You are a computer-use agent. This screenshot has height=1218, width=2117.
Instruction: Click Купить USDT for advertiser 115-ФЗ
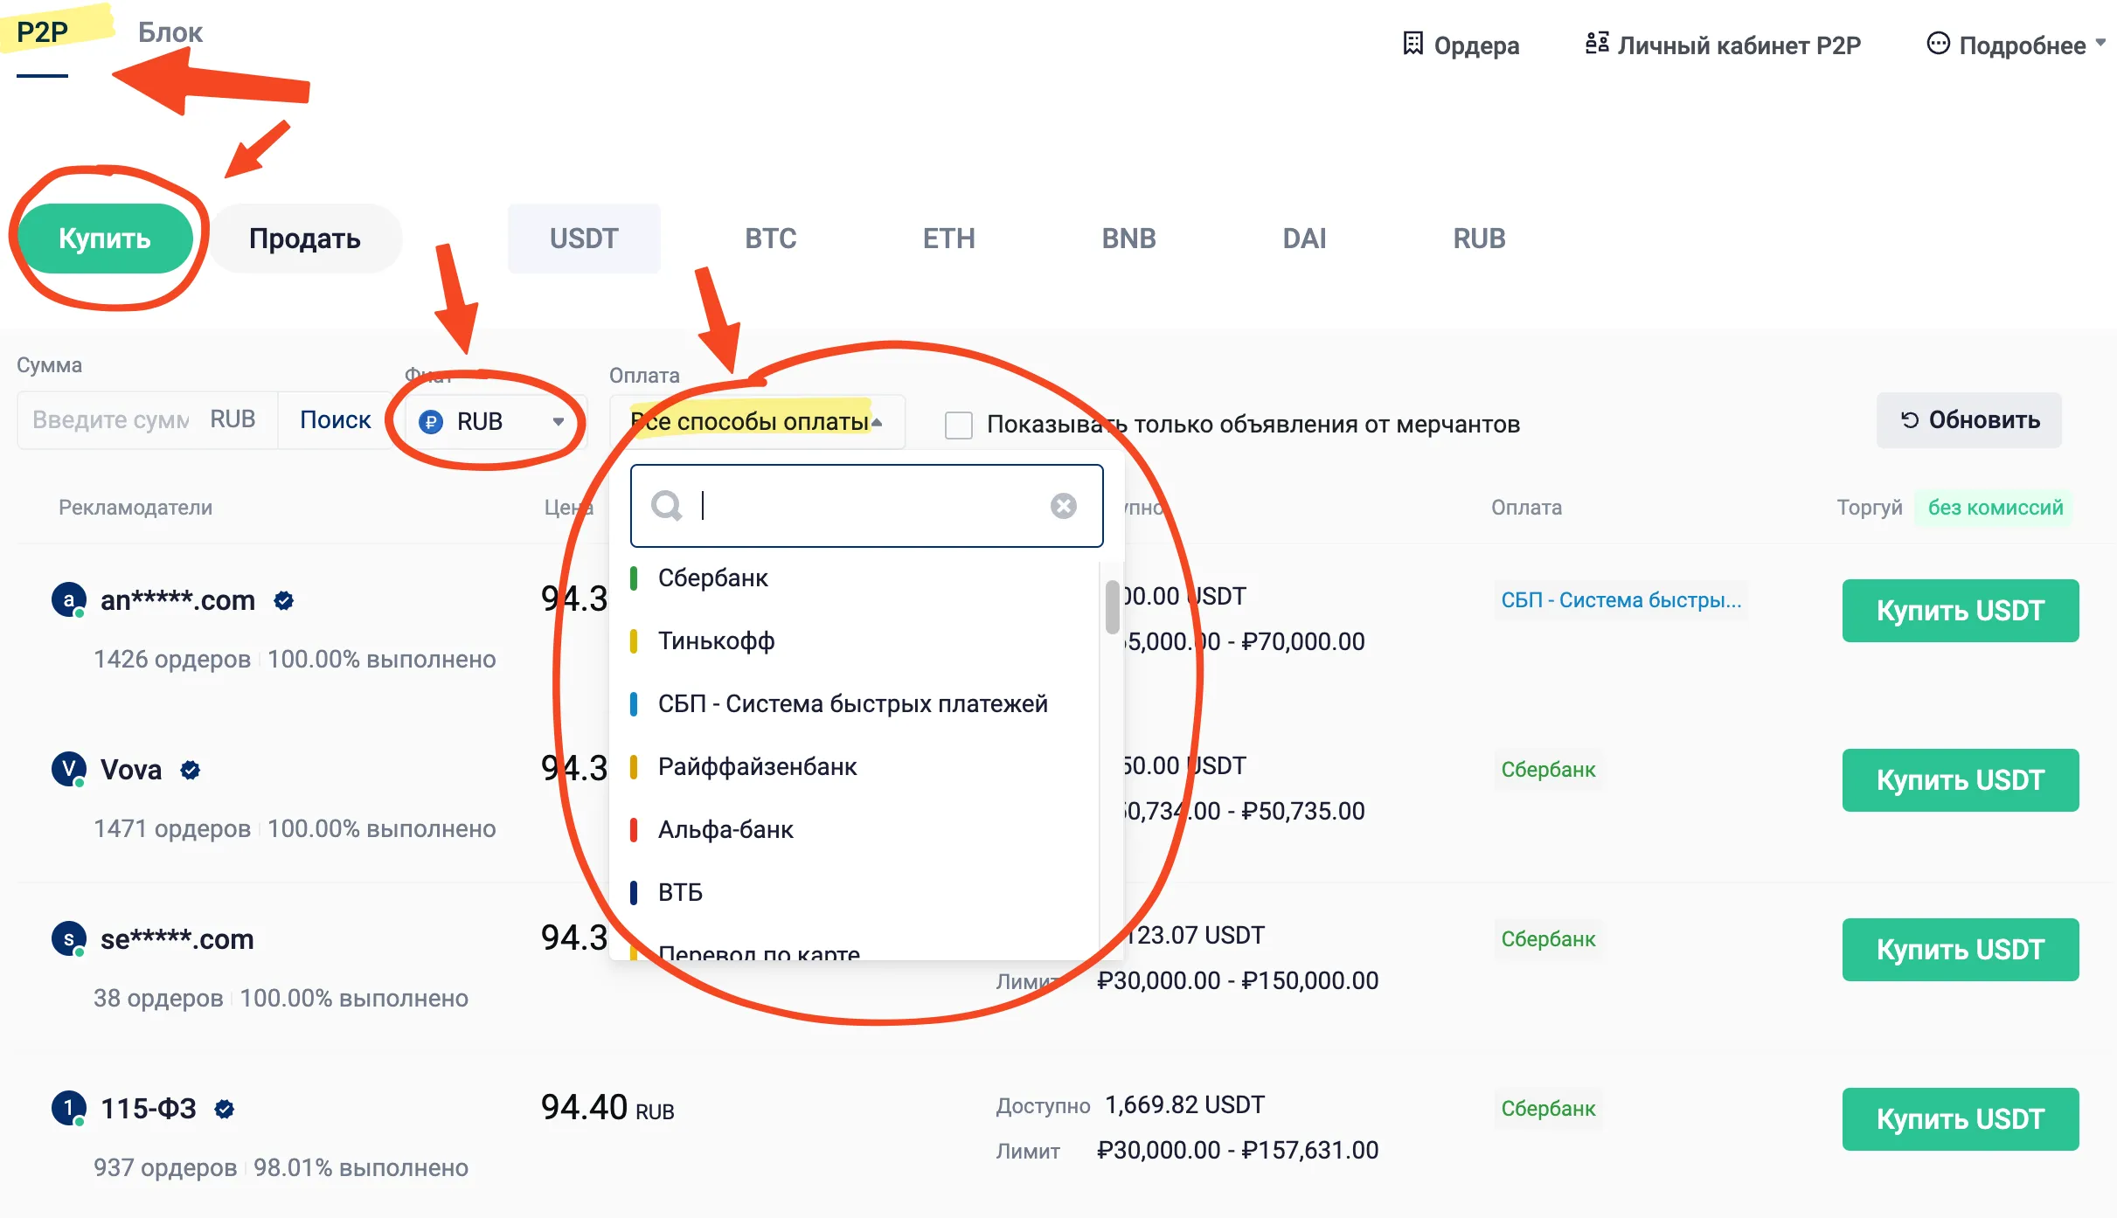[1960, 1119]
